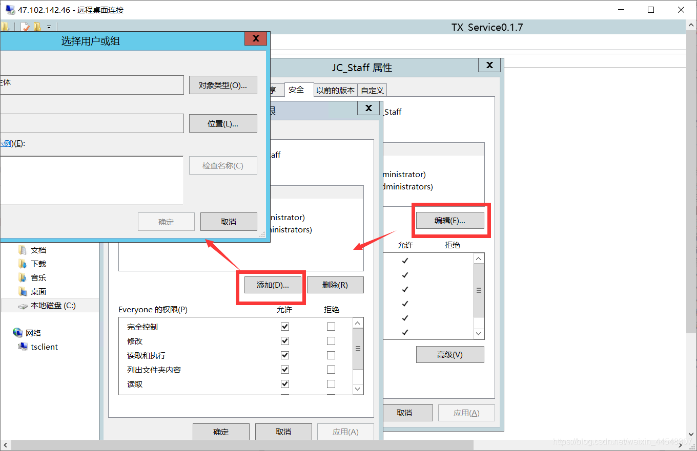This screenshot has width=697, height=451.
Task: Click left arrow of bottom horizontal scrollbar
Action: 5,444
